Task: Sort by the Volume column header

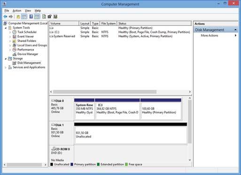Action: pyautogui.click(x=64, y=24)
